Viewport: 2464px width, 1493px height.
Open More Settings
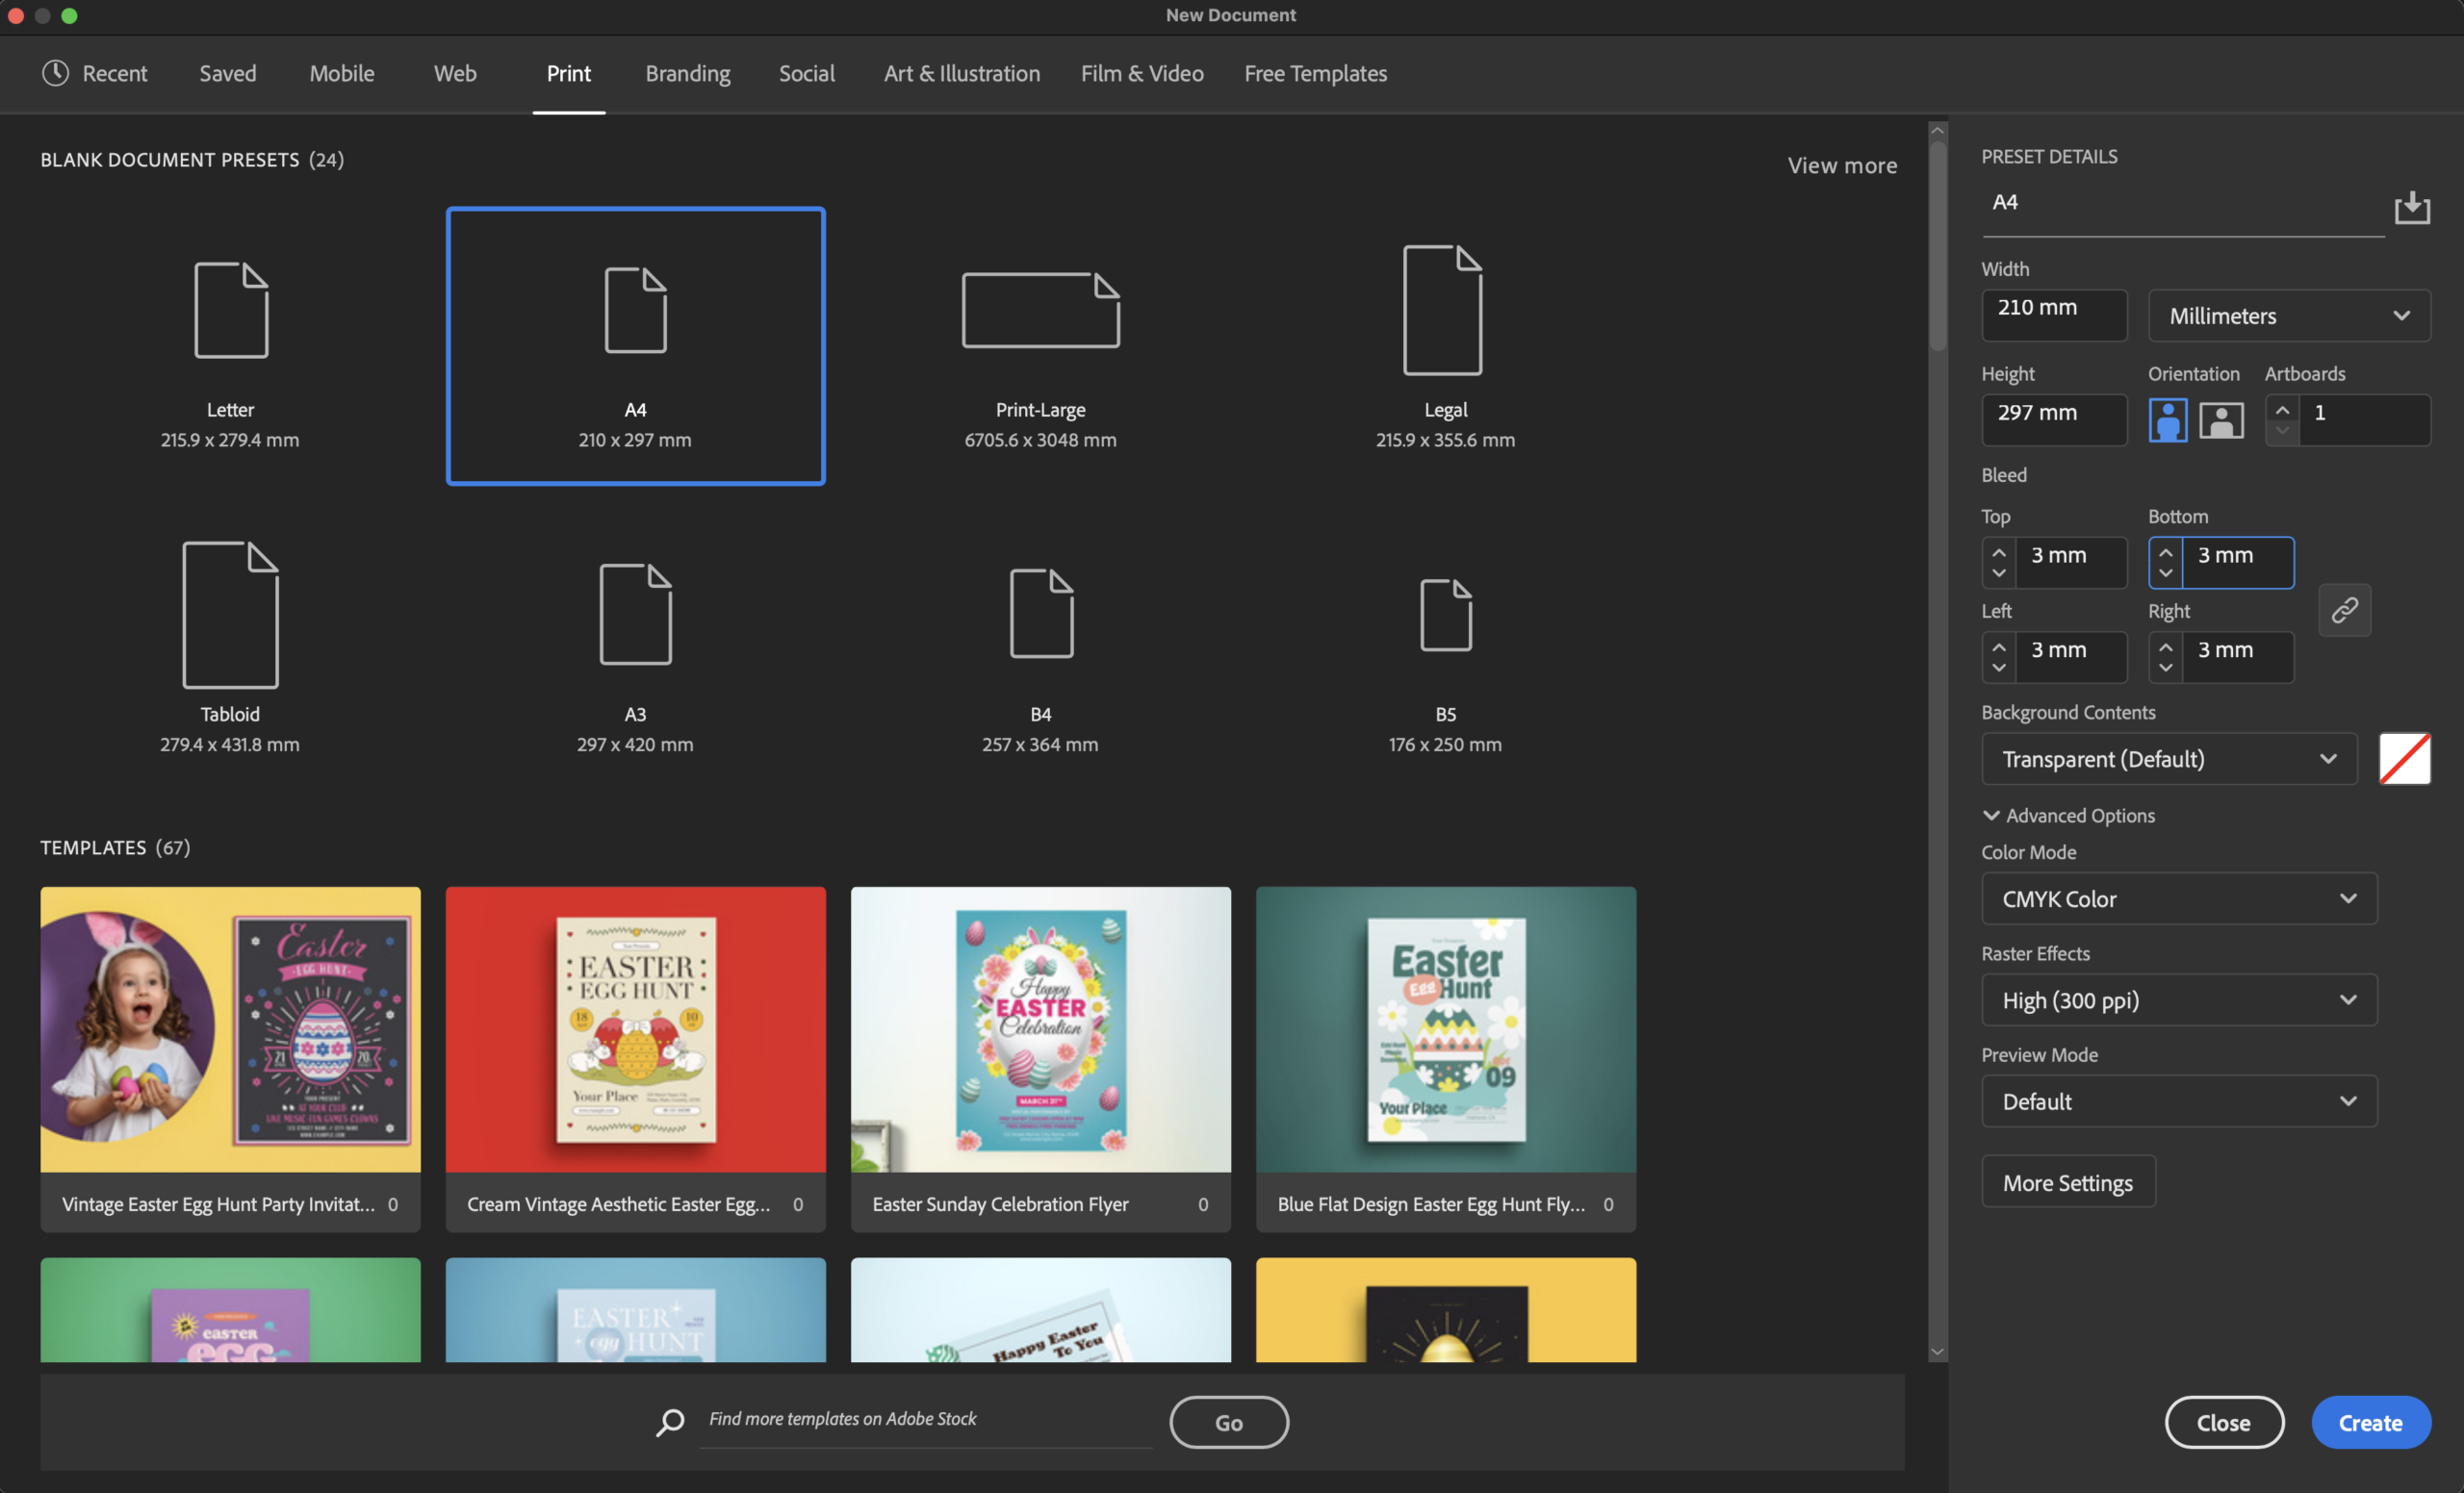click(x=2068, y=1181)
